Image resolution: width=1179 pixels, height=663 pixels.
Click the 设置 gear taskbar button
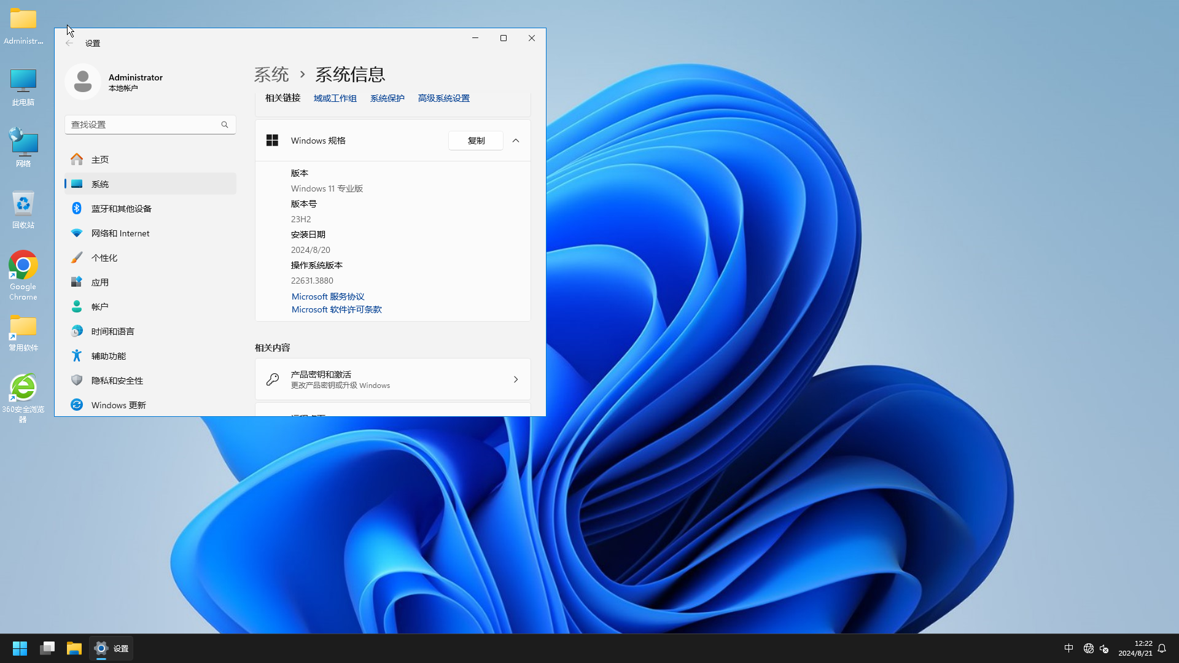pos(112,648)
